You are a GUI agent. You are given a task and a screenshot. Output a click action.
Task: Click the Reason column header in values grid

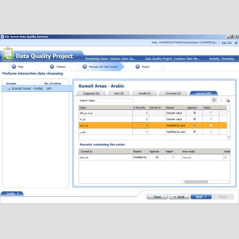pos(175,107)
